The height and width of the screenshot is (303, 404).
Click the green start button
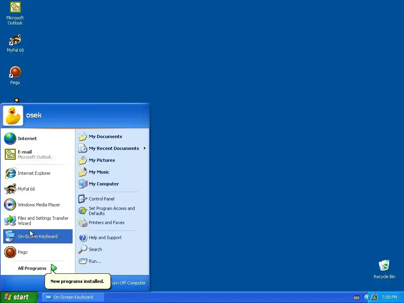[19, 297]
